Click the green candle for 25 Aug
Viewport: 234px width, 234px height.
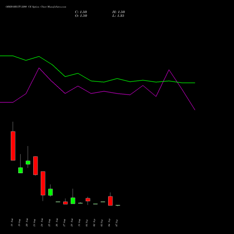click(51, 192)
